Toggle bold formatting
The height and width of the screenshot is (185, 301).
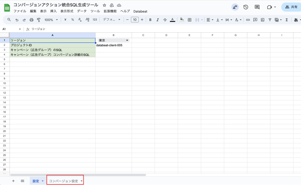click(x=150, y=20)
